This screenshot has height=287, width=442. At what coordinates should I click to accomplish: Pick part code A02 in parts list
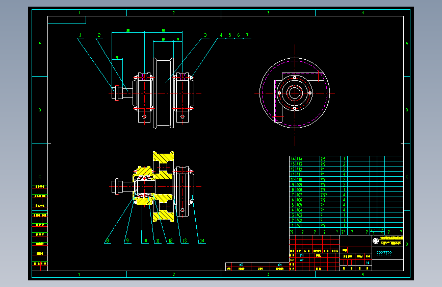(x=299, y=220)
